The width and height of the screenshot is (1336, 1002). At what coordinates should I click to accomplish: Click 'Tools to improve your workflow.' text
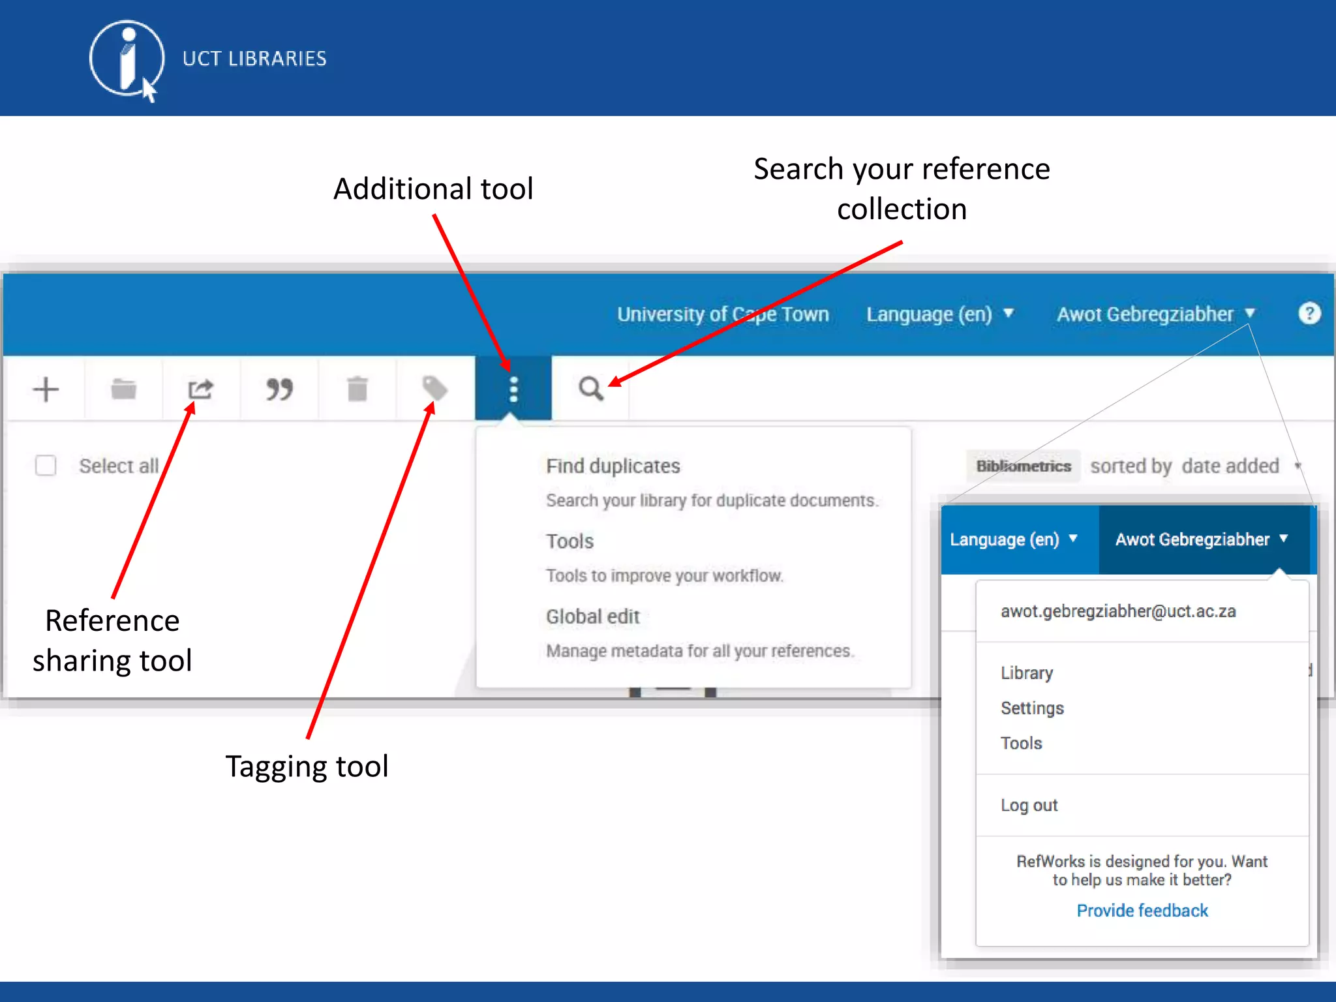665,575
